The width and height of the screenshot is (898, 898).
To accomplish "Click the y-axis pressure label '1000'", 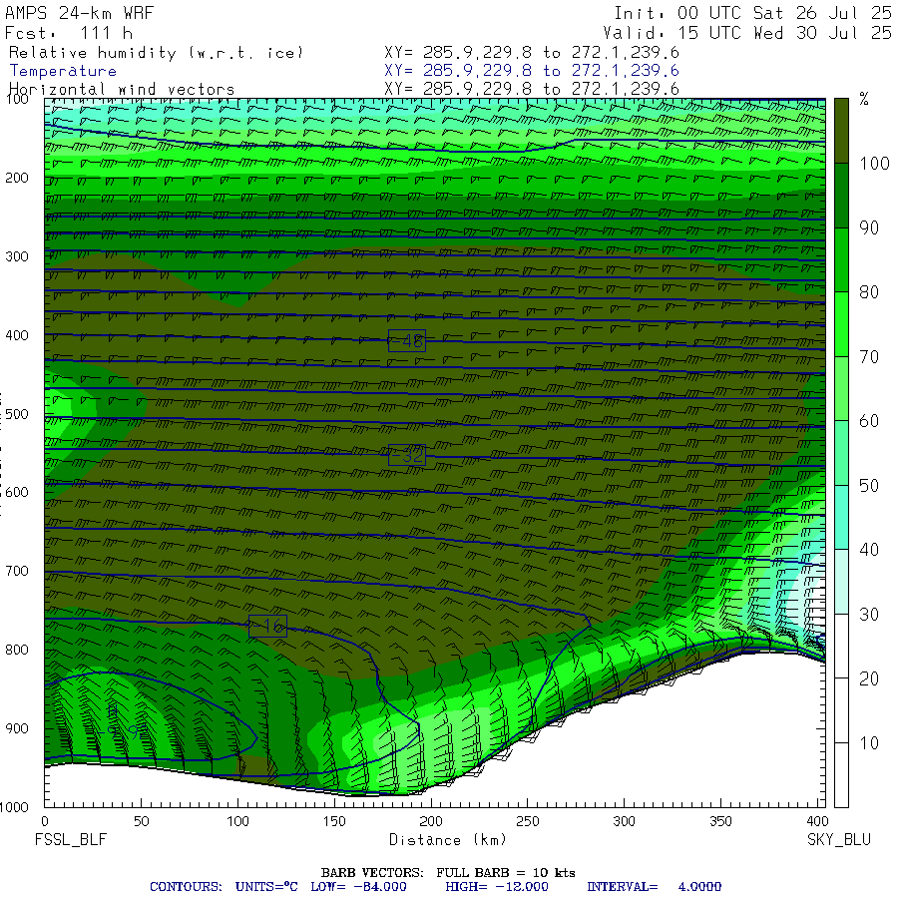I will point(14,807).
